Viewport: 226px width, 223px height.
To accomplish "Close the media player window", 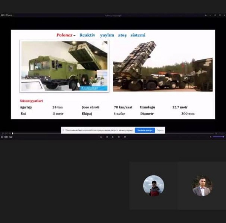I will (224, 15).
